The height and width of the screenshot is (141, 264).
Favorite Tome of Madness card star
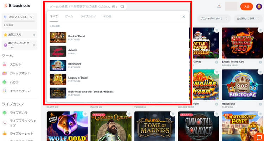[173, 114]
